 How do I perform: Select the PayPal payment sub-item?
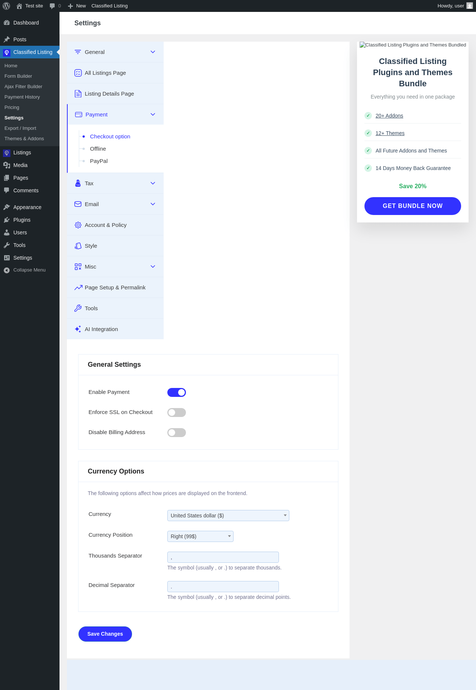coord(99,161)
